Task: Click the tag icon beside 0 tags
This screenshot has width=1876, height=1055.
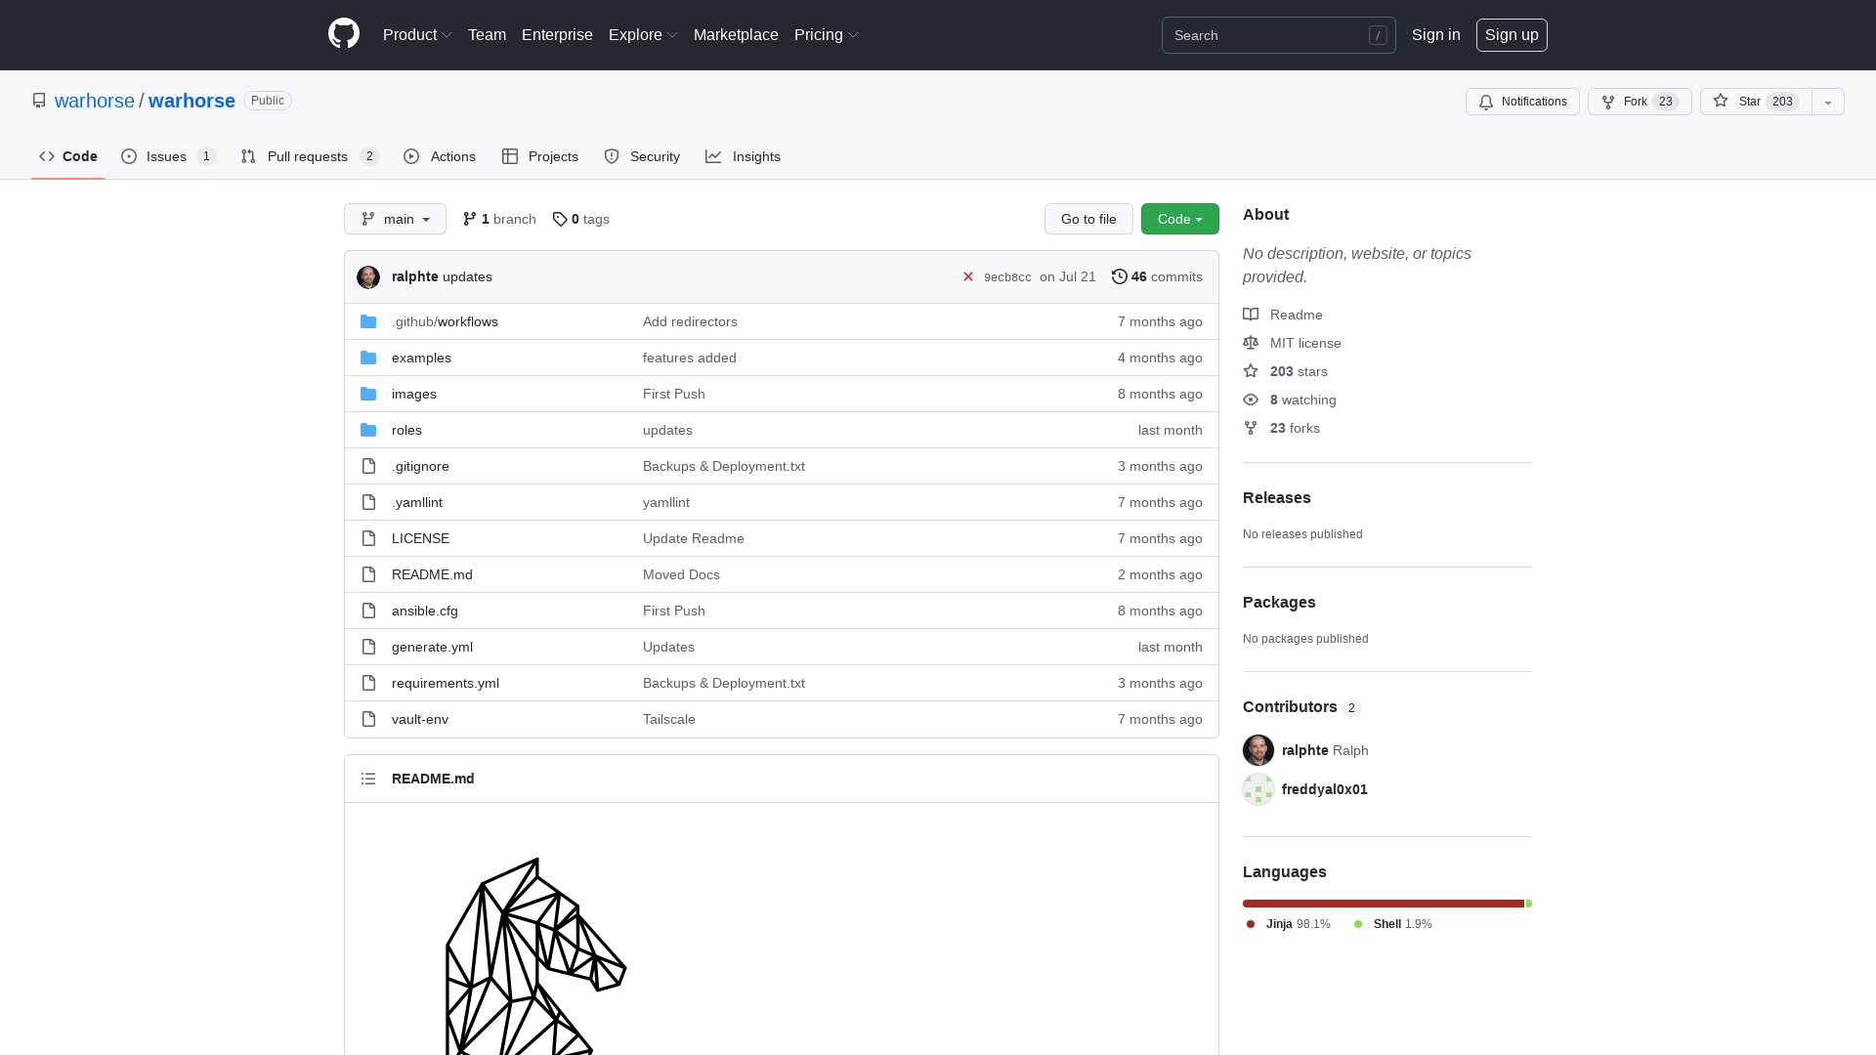Action: (560, 219)
